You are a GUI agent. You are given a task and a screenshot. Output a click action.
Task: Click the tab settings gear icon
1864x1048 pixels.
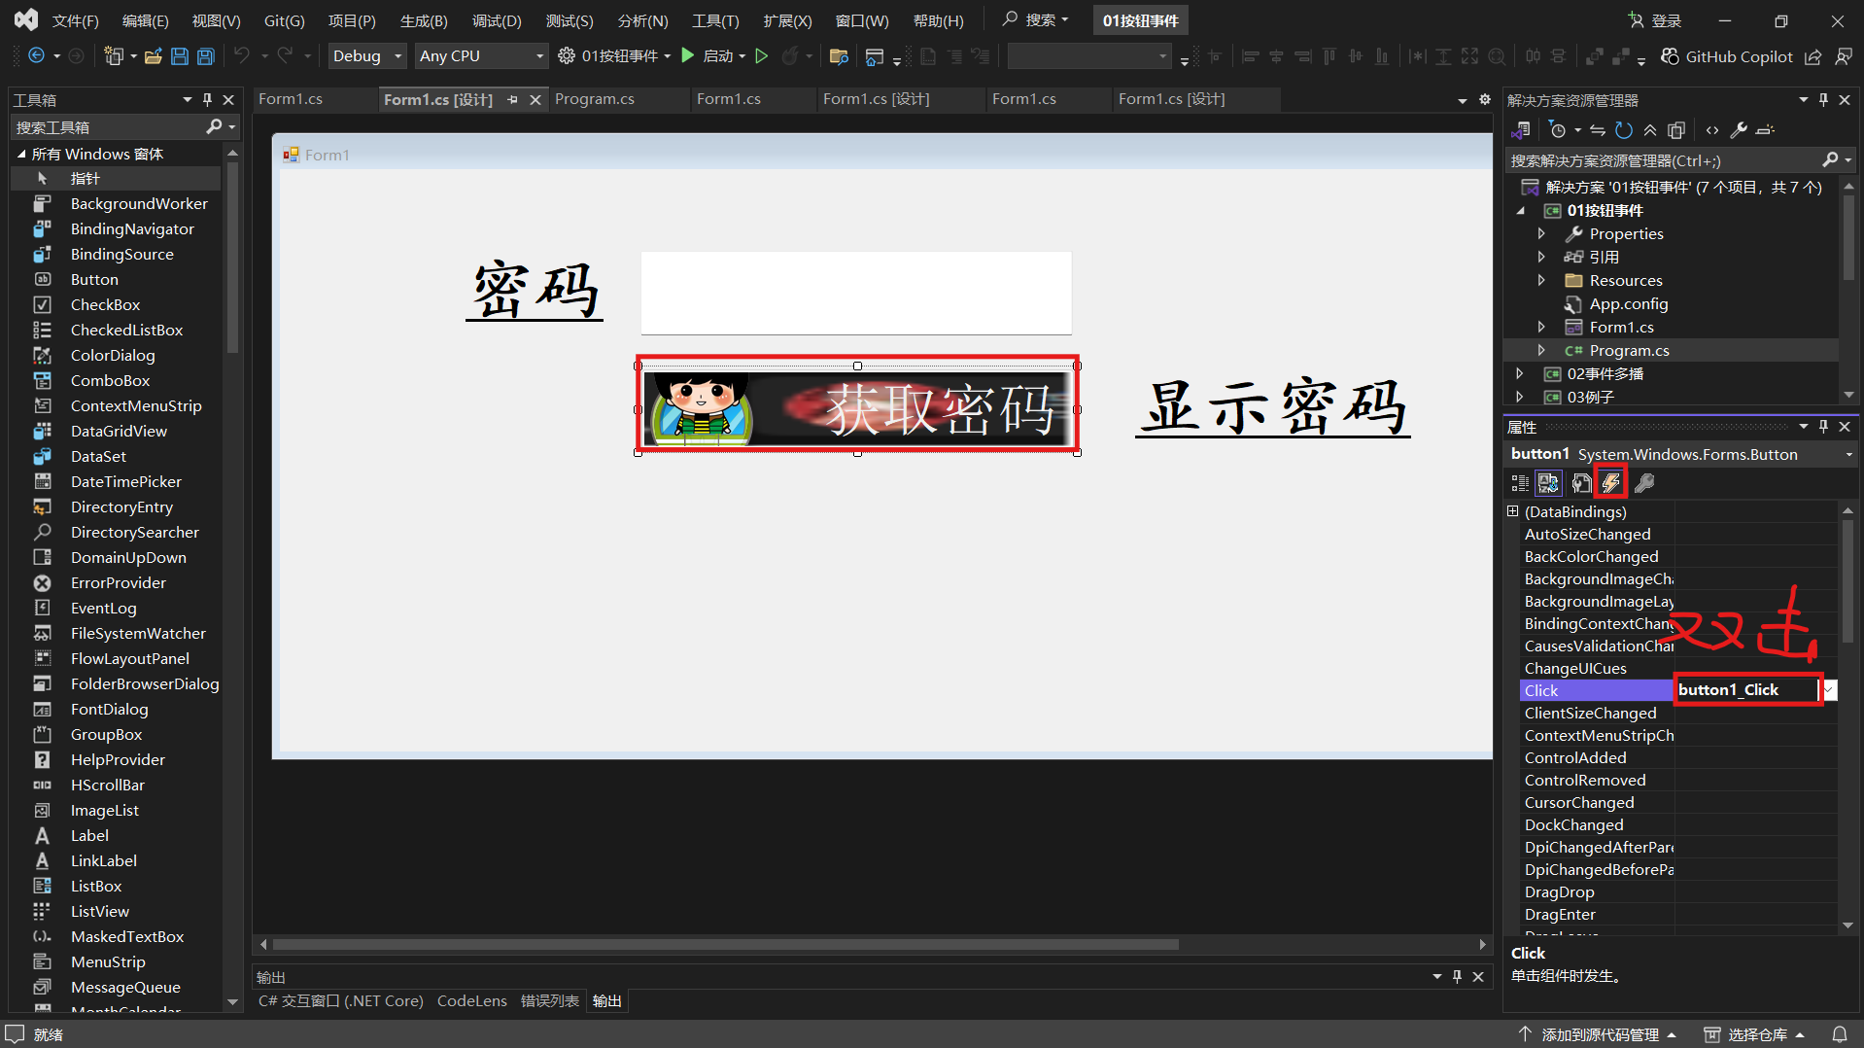1484,99
